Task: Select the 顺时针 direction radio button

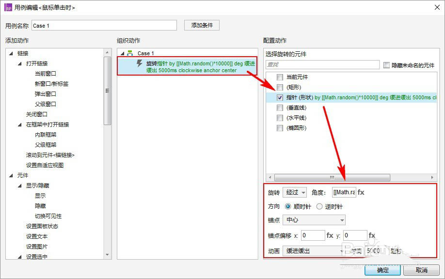Action: (288, 206)
